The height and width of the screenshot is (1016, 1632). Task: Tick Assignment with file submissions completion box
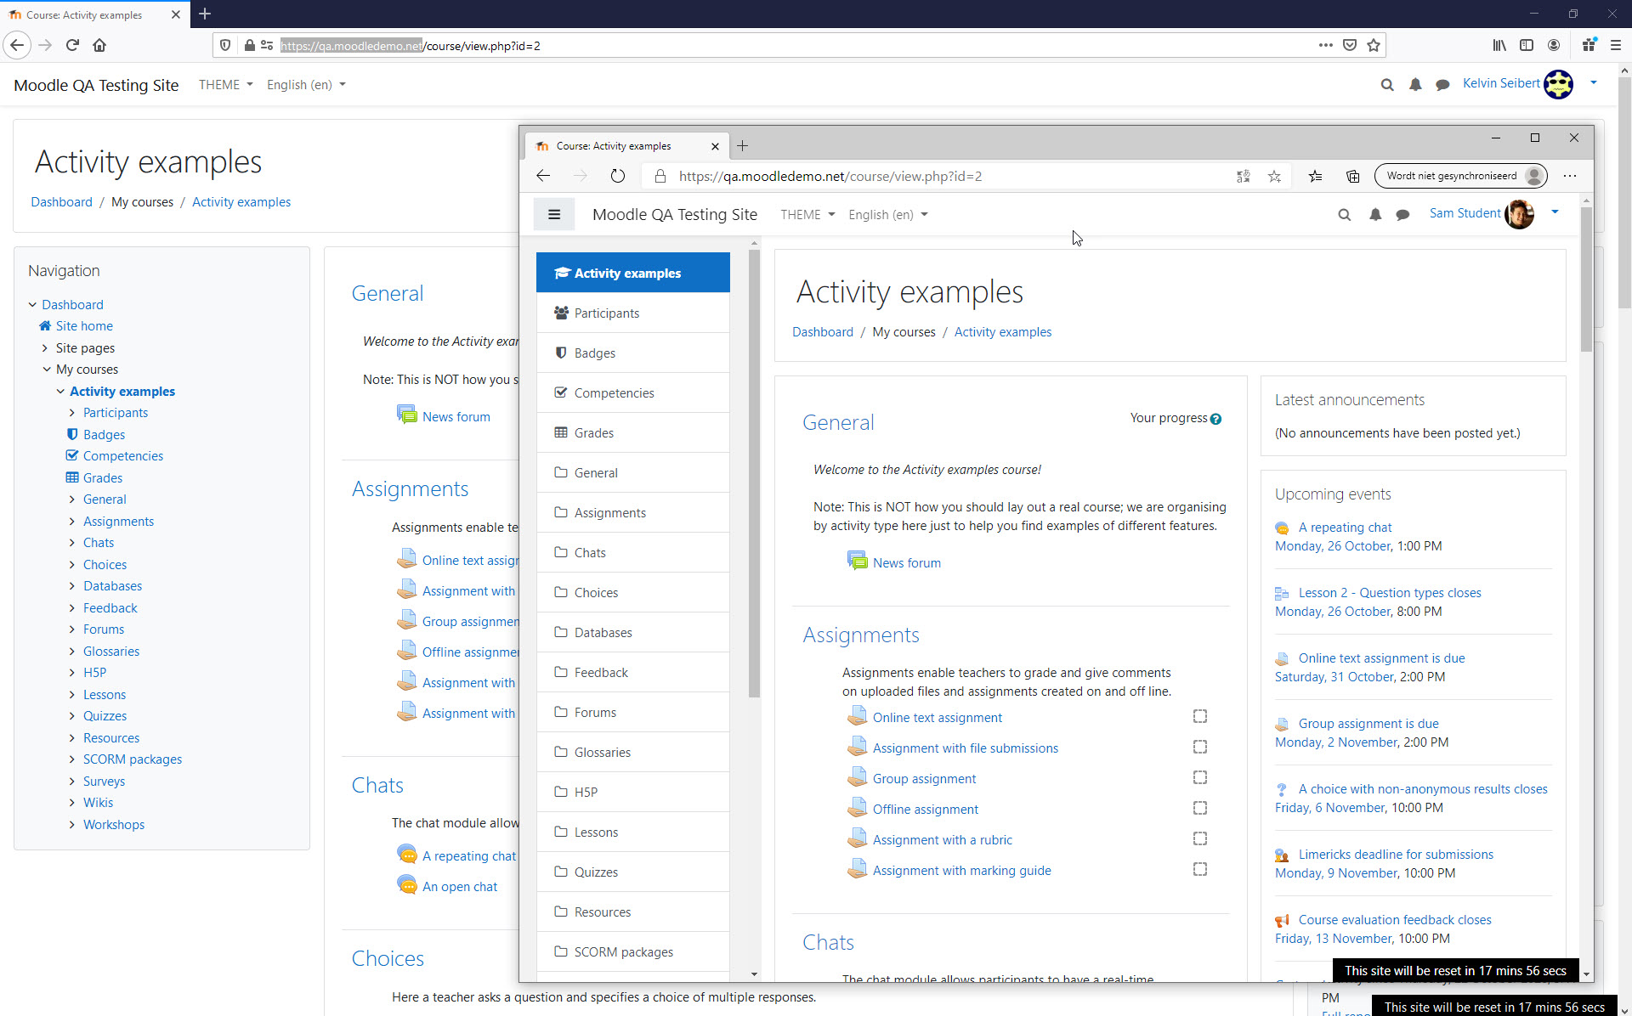[1199, 747]
